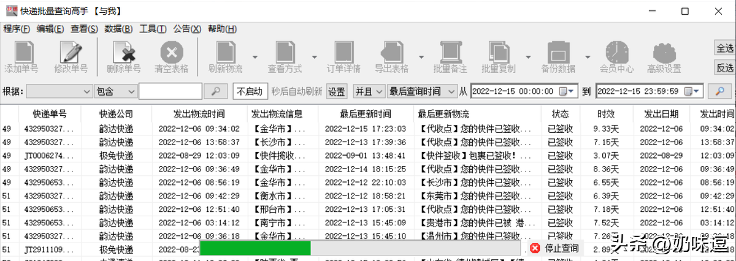The height and width of the screenshot is (261, 736).
Task: Expand the 查看方式 dropdown arrow
Action: (314, 56)
